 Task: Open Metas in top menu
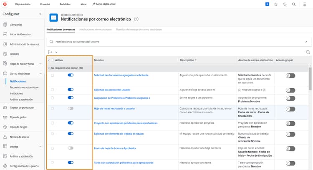pos(83,4)
